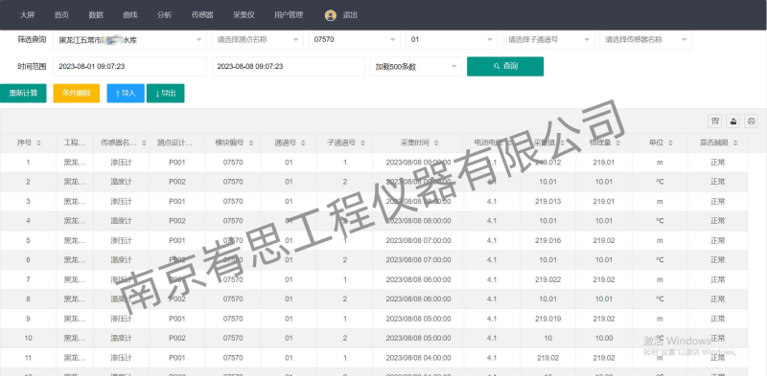This screenshot has width=767, height=376.
Task: Click the blue 导入 button
Action: click(x=126, y=93)
